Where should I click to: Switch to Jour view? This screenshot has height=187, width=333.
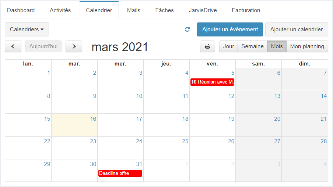[228, 46]
